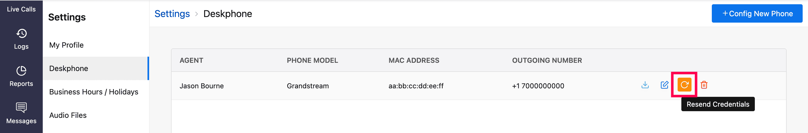The image size is (808, 133).
Task: Click the Config New Phone button
Action: point(757,13)
